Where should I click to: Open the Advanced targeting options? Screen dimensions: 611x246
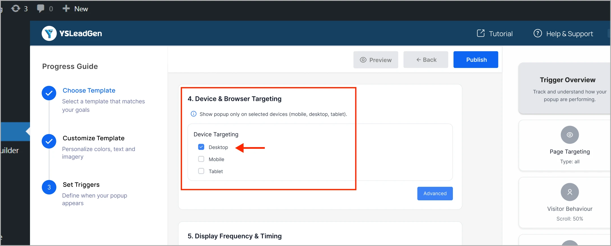coord(435,194)
